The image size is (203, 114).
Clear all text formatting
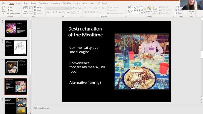[80, 8]
